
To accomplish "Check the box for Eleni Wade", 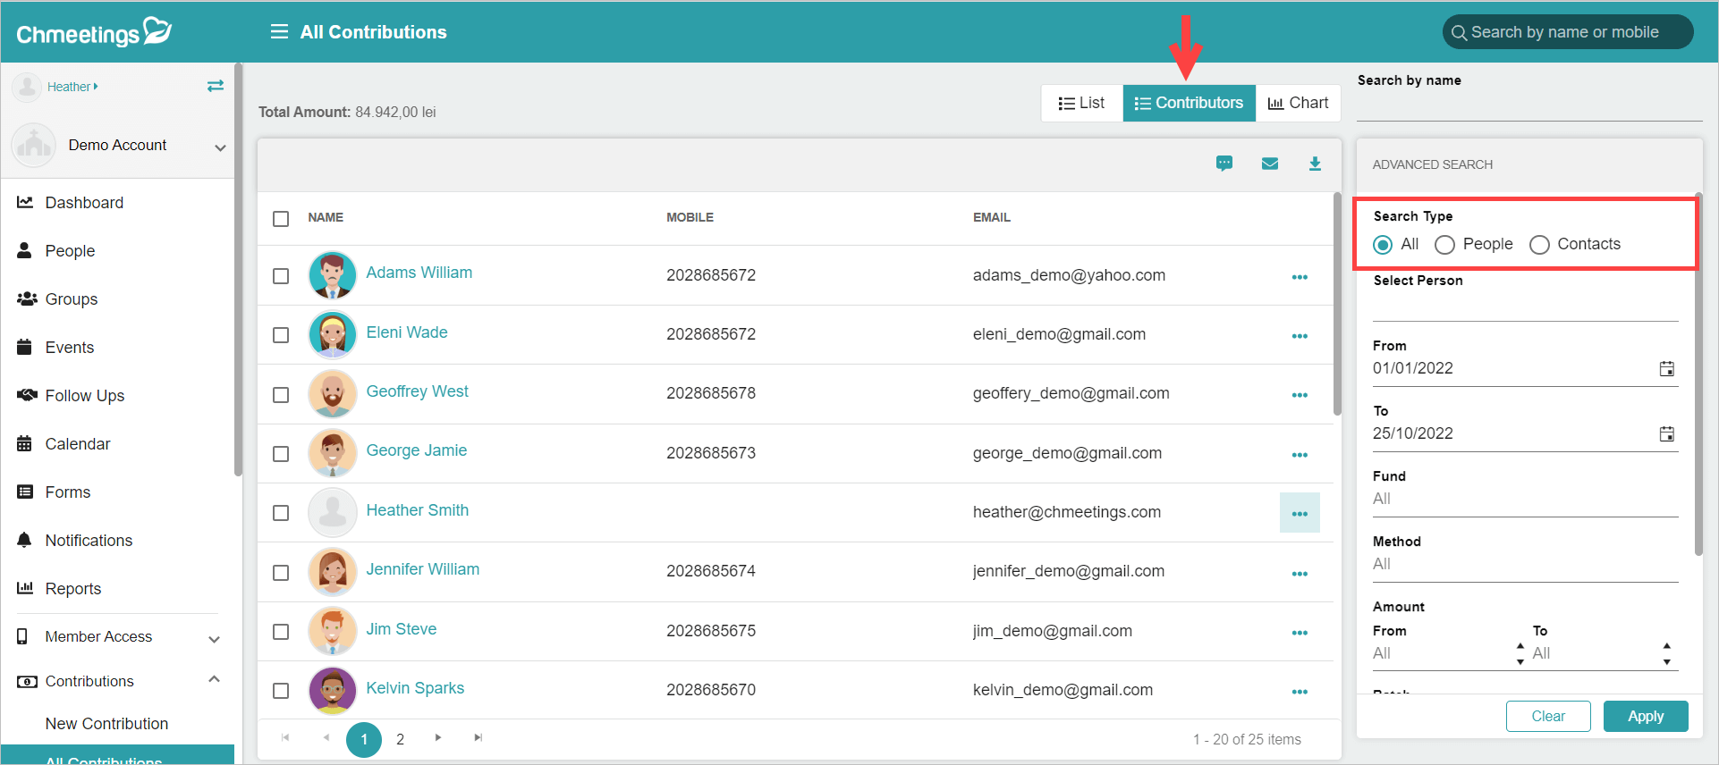I will click(281, 335).
